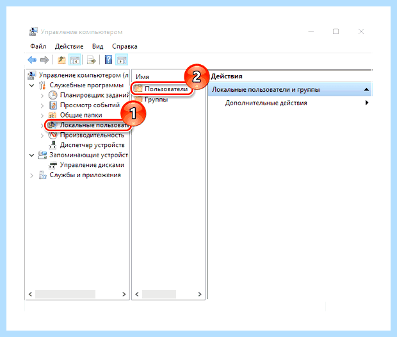The image size is (397, 337).
Task: Select Служебные программы in the tree
Action: pyautogui.click(x=86, y=85)
